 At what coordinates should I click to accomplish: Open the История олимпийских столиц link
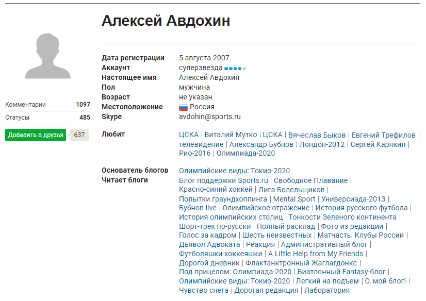(231, 217)
